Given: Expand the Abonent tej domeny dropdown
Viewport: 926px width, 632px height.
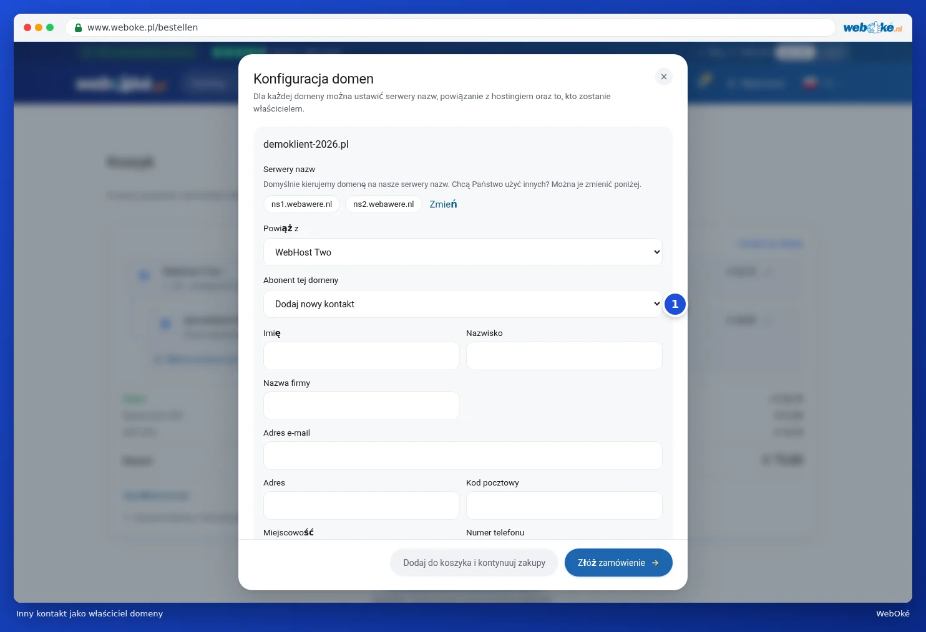Looking at the screenshot, I should (x=463, y=304).
